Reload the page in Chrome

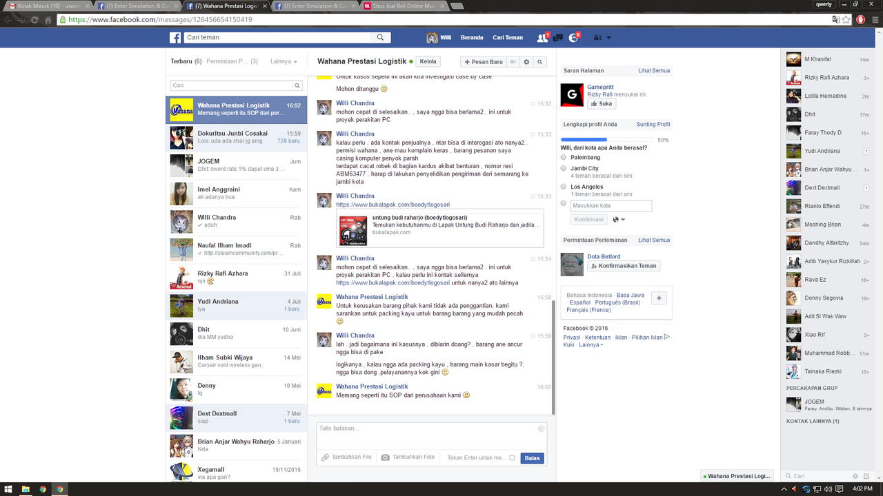tap(34, 20)
